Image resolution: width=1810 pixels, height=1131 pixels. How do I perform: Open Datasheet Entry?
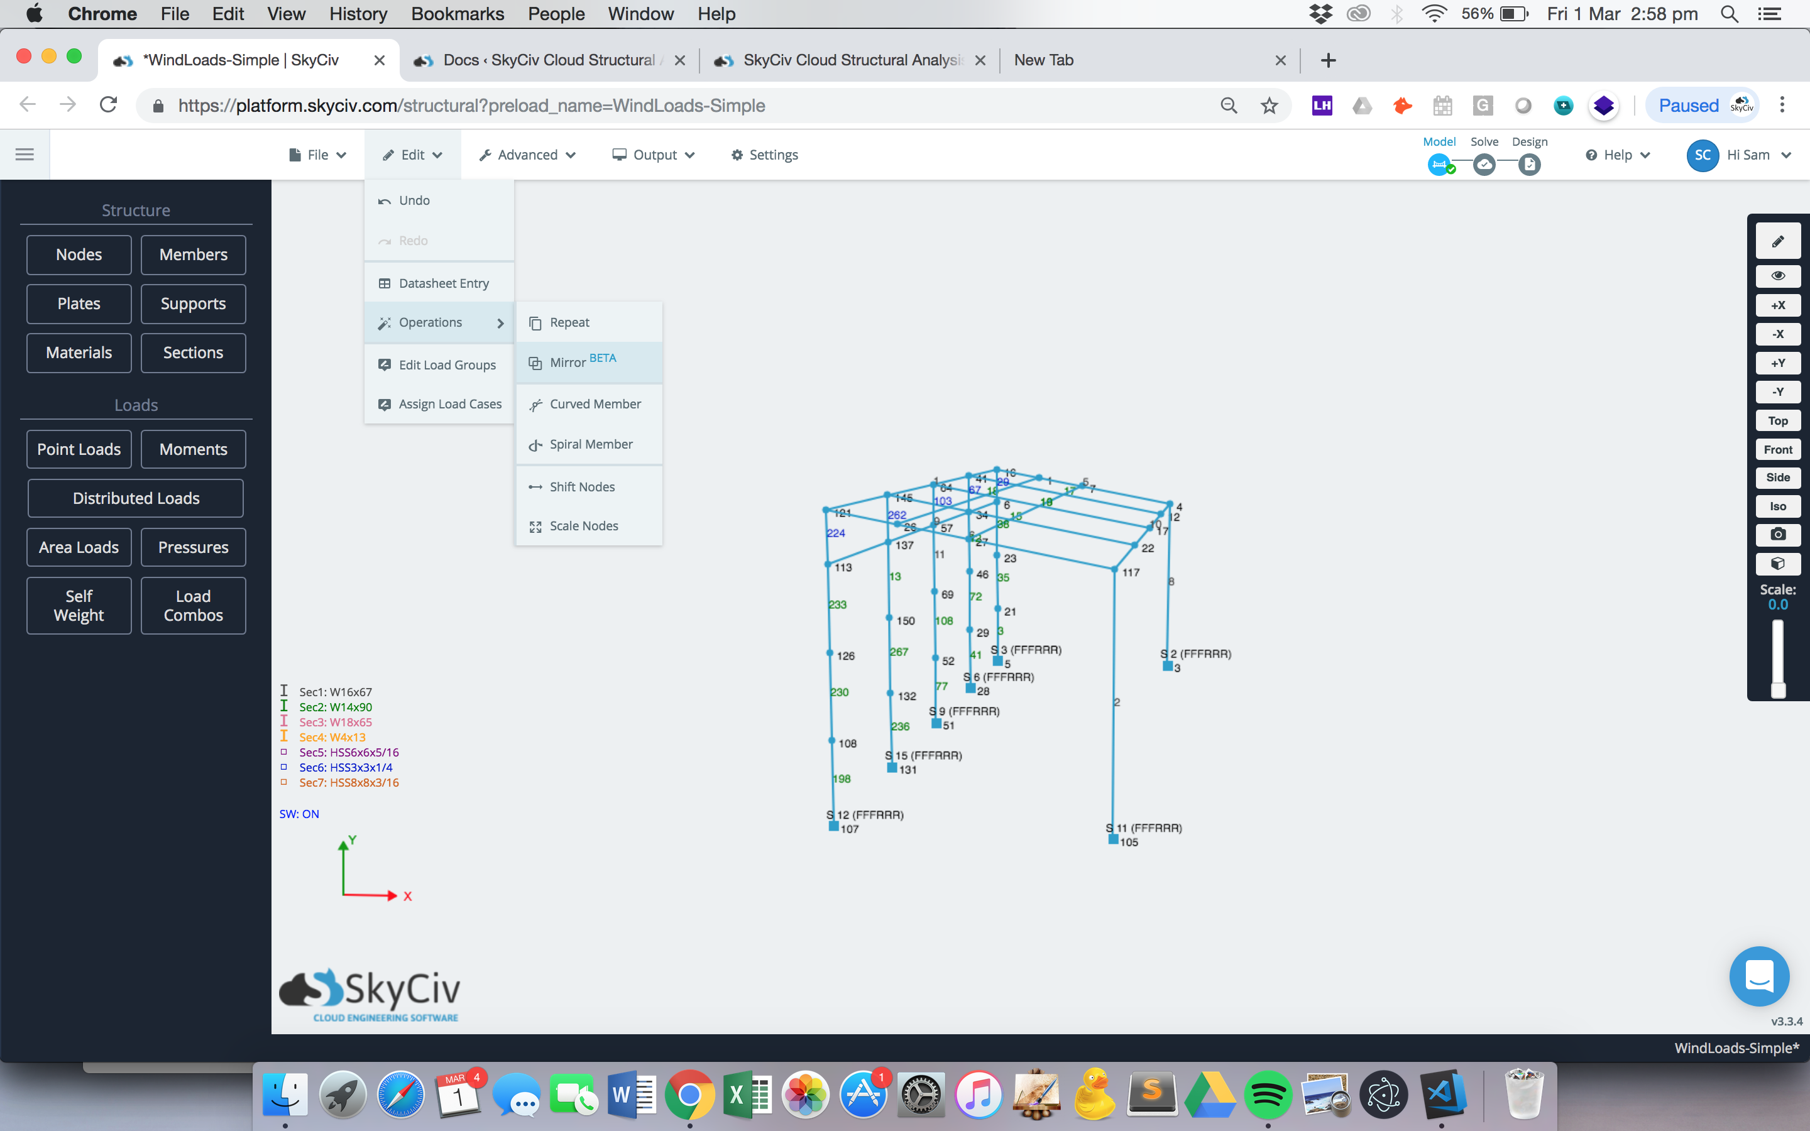tap(439, 283)
